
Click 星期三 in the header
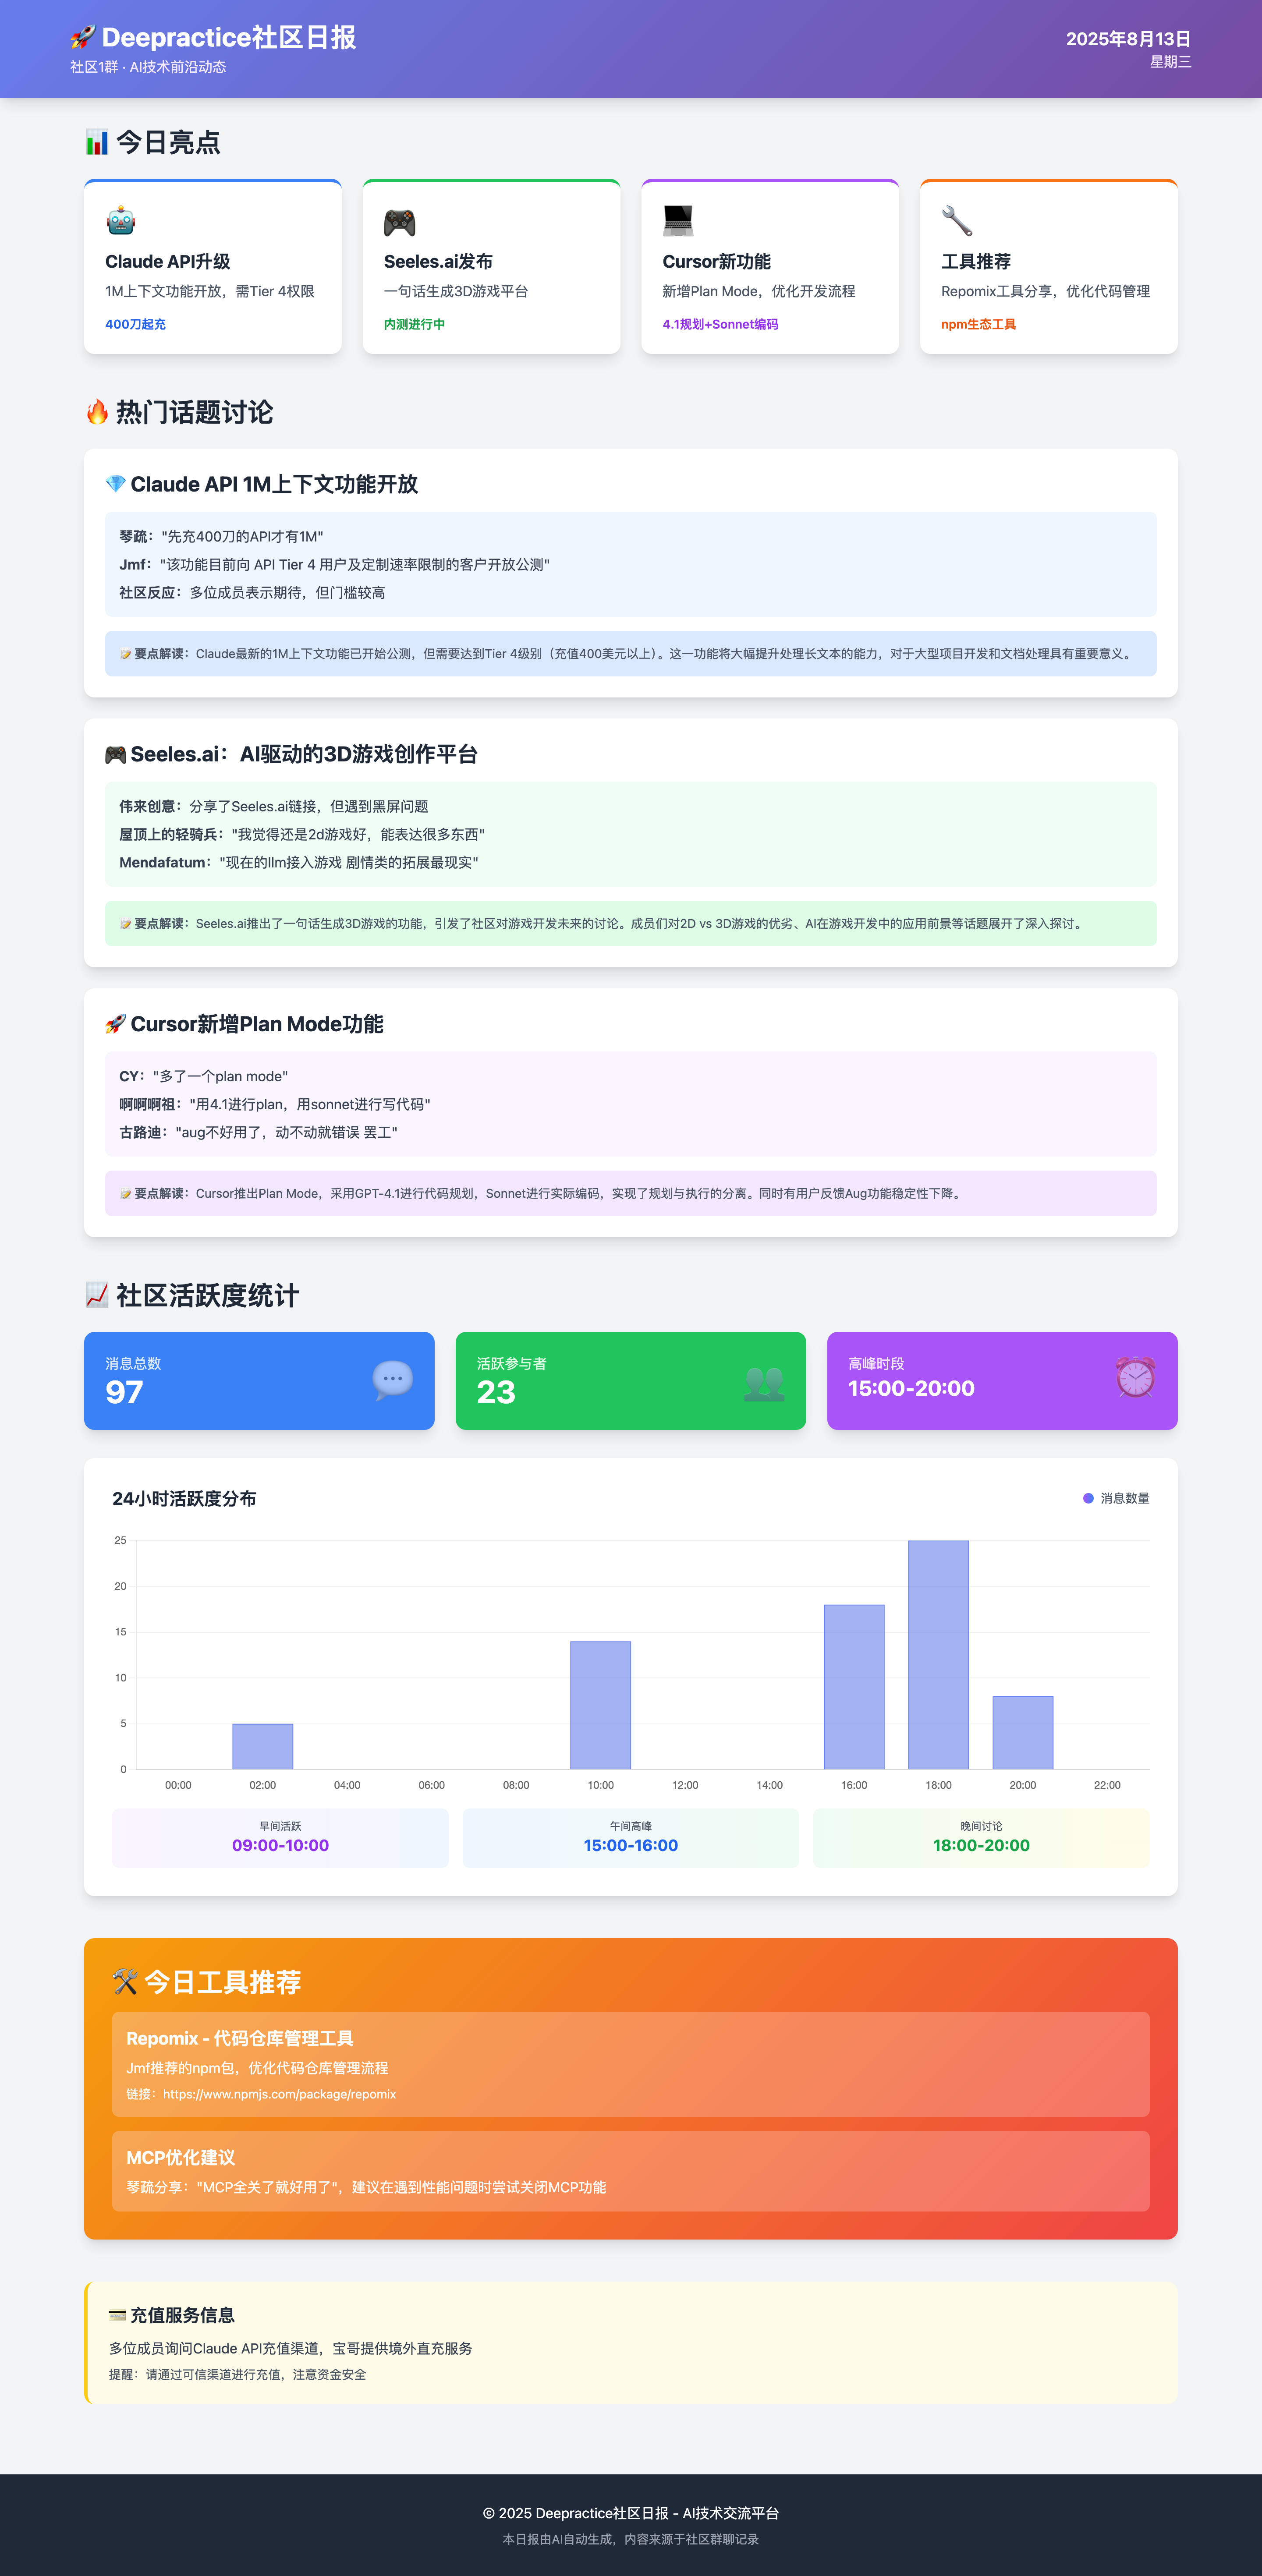point(1170,62)
